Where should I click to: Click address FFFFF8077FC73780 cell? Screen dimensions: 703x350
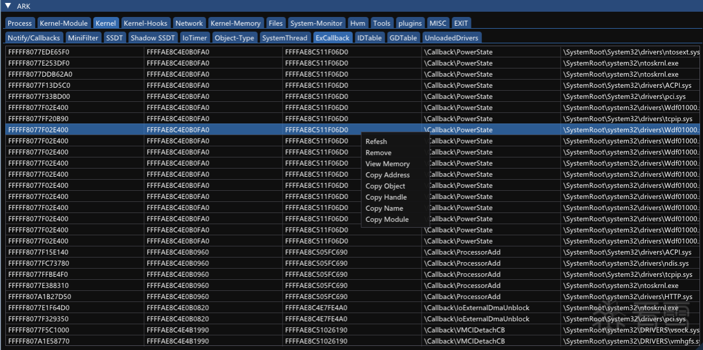pos(75,263)
